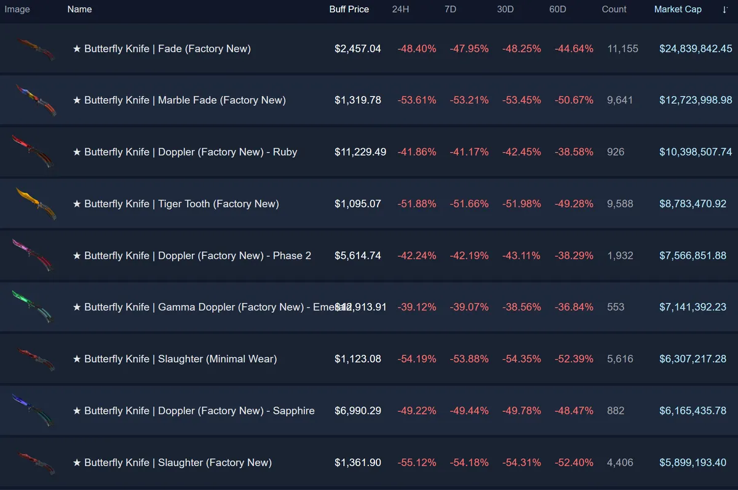Open Butterfly Knife Fade Factory New link
The height and width of the screenshot is (490, 738).
pos(162,49)
